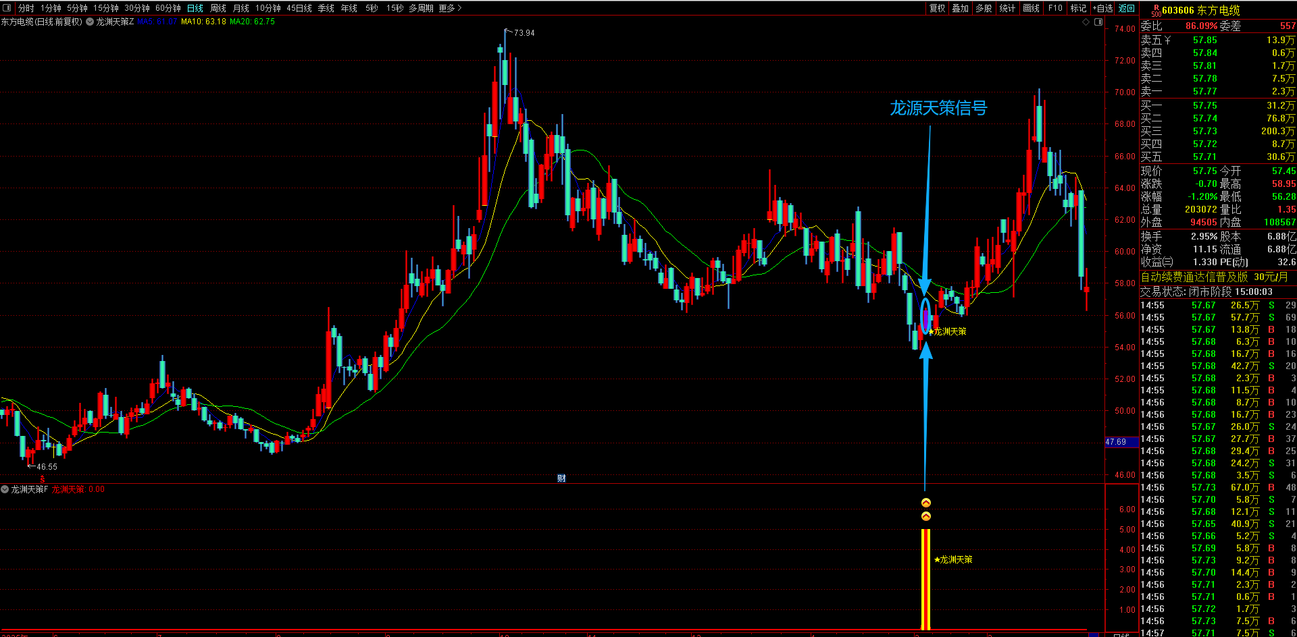The image size is (1297, 637).
Task: Open the 自动续费通达信普及版 30元/月 link
Action: [1214, 277]
